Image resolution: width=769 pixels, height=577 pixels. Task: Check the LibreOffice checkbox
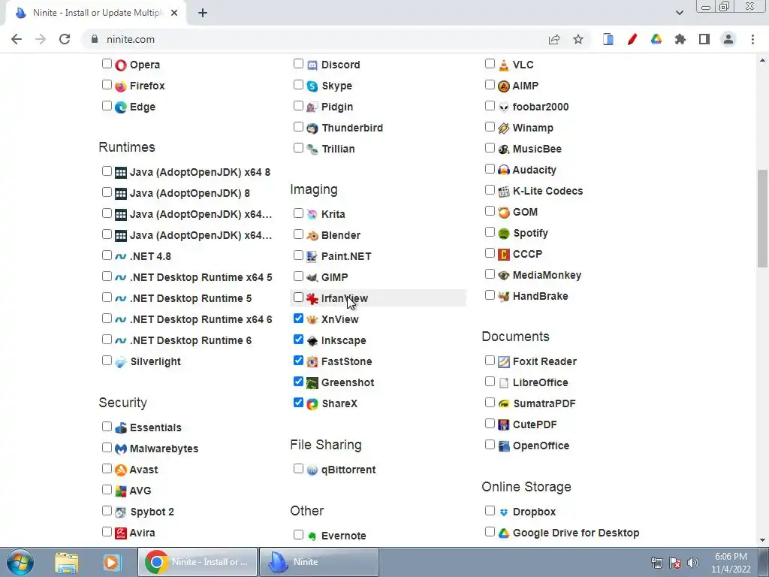[x=490, y=382]
